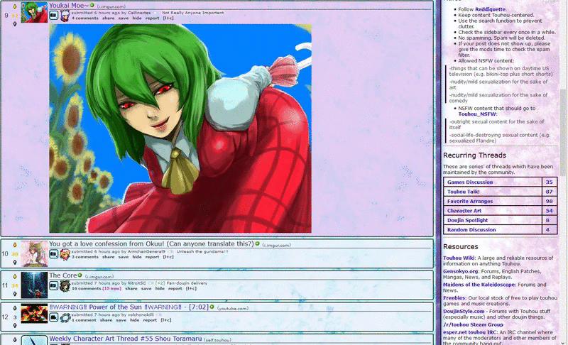Collapse the Youkai Moe~ image with camera icon

click(54, 15)
